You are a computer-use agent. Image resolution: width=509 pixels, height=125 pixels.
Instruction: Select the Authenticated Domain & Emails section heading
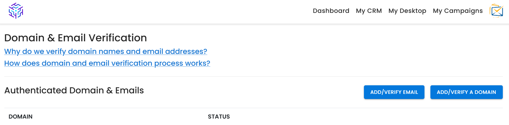click(x=74, y=90)
